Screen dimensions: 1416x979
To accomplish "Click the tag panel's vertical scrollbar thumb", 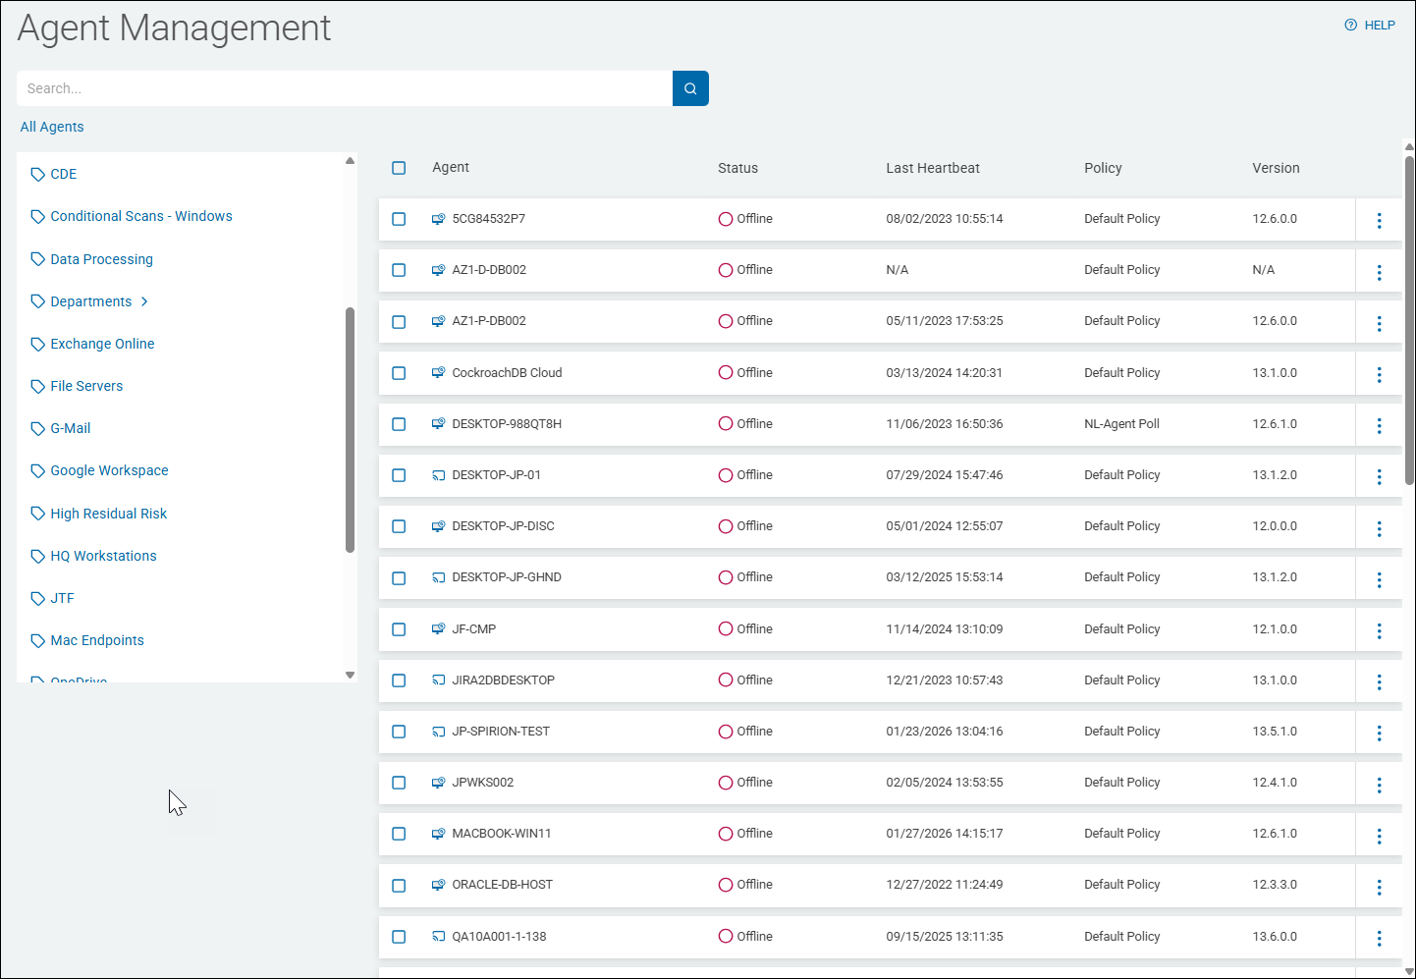I will pos(350,430).
